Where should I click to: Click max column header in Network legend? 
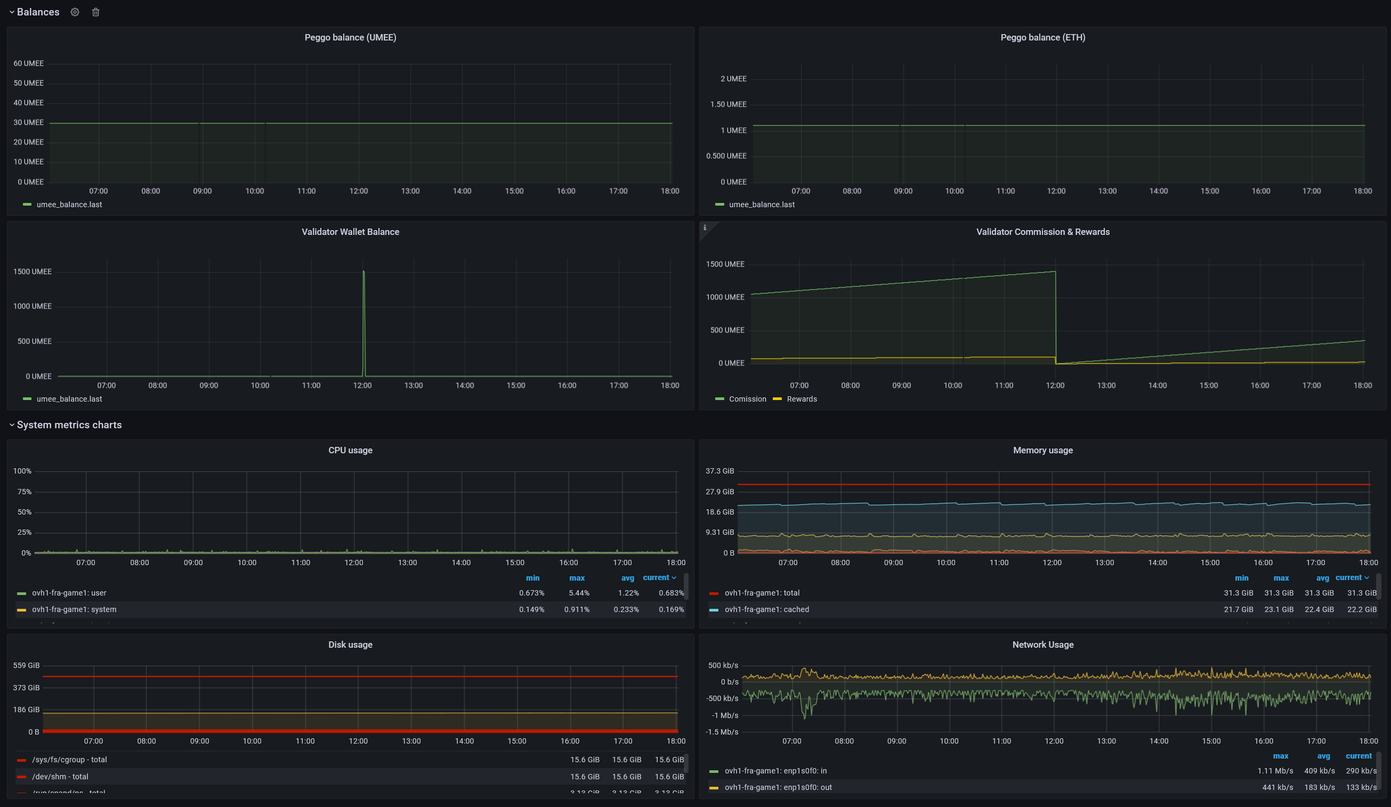coord(1280,756)
